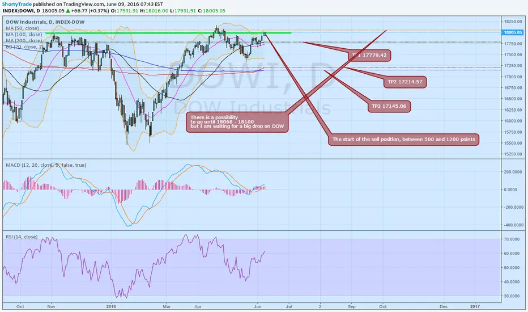
Task: Click the 15750.00 price axis label
Action: (x=513, y=132)
